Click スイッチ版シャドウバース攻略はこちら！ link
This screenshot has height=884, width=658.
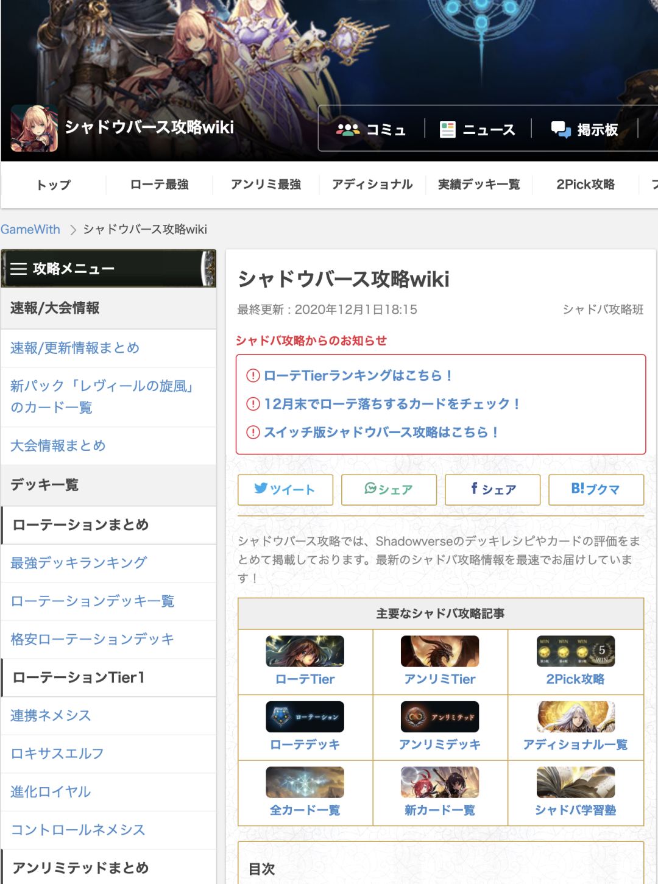pos(382,432)
